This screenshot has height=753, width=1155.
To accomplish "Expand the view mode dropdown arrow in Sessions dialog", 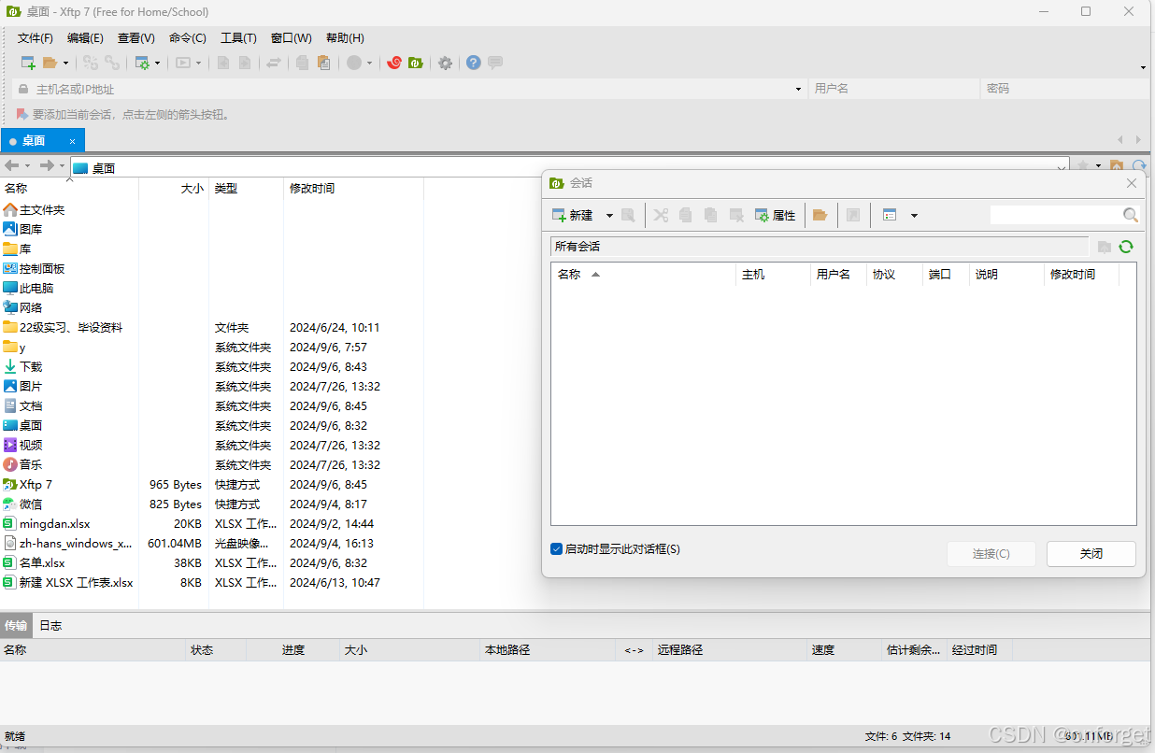I will pyautogui.click(x=914, y=215).
